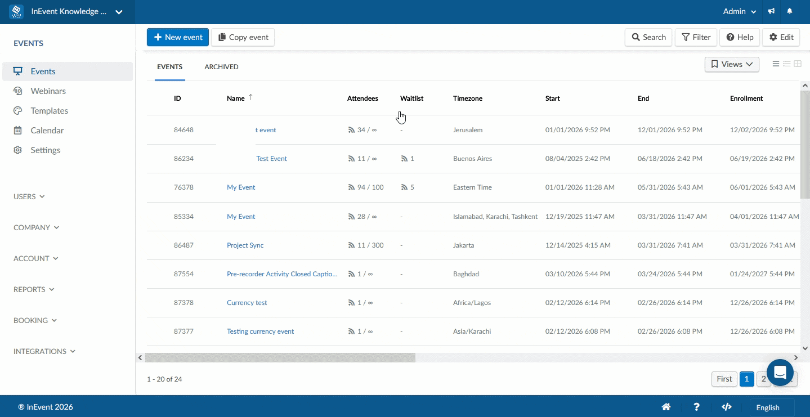
Task: Open Settings in the sidebar
Action: point(68,150)
